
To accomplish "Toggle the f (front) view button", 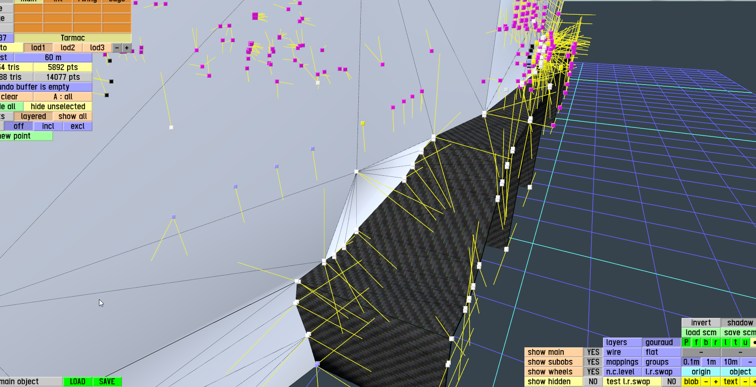I will point(696,342).
